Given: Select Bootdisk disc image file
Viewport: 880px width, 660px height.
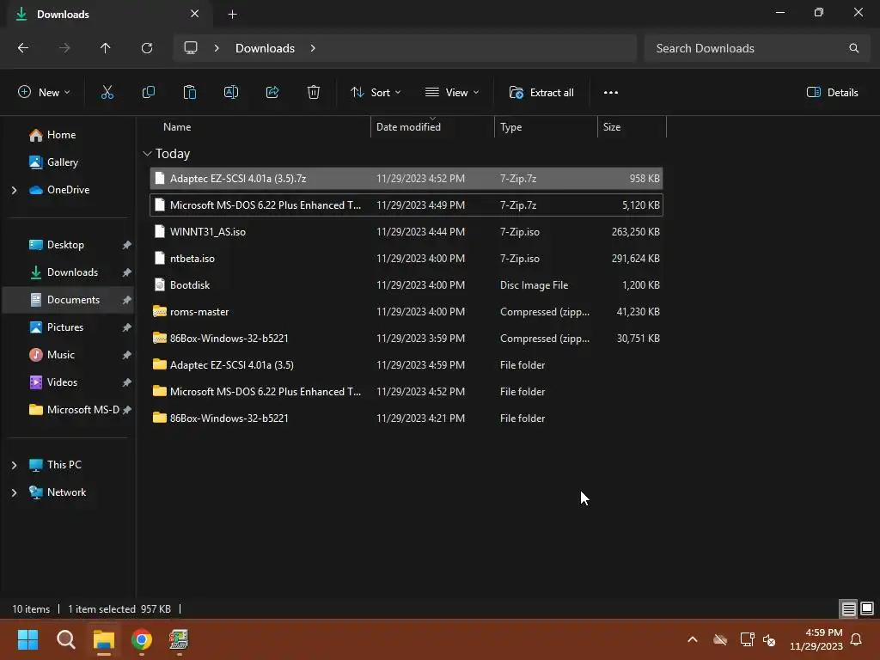Looking at the screenshot, I should coord(406,285).
